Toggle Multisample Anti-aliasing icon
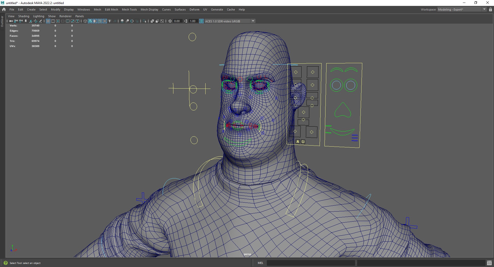 click(132, 21)
